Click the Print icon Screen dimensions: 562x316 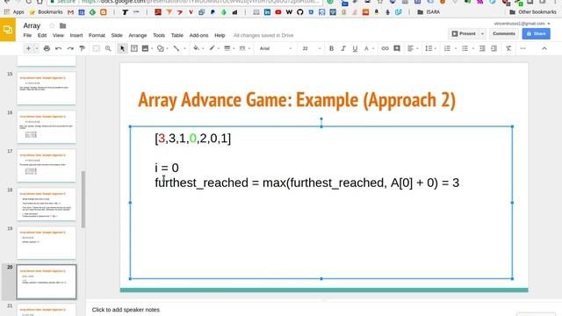[47, 48]
